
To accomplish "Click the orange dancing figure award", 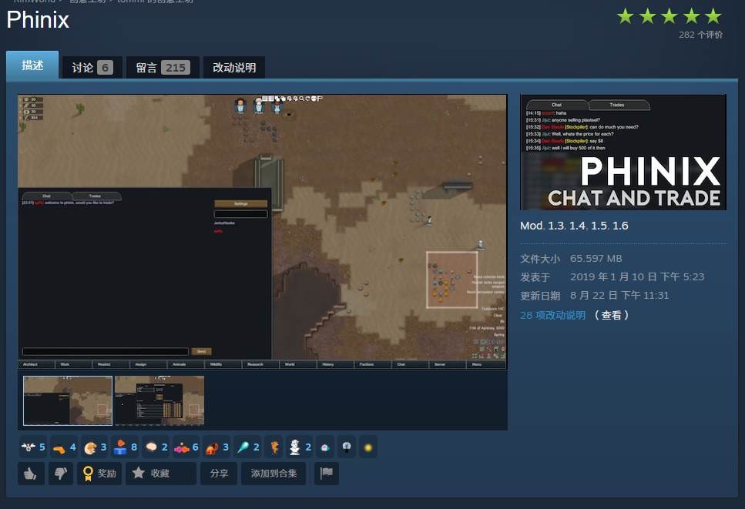I will coord(274,447).
